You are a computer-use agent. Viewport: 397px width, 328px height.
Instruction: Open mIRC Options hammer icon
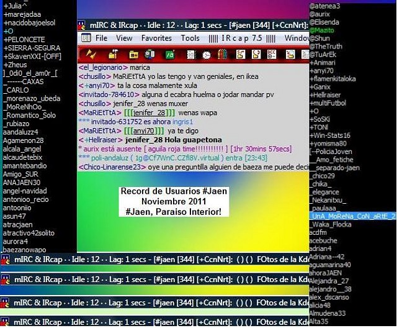[113, 54]
